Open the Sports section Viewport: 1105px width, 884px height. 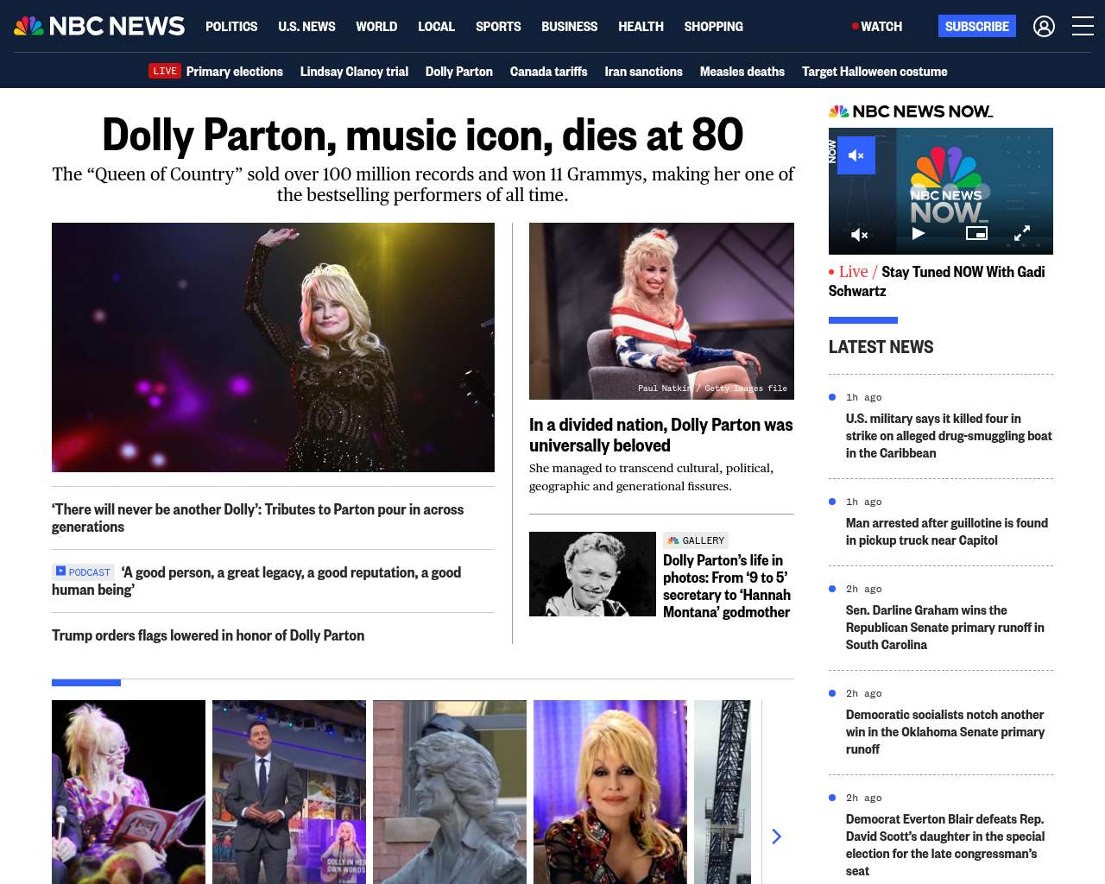point(498,27)
